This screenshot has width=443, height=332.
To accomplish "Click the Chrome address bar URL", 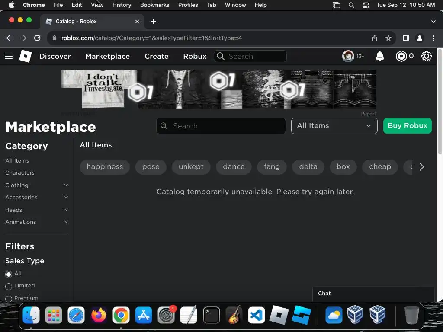I will tap(151, 38).
